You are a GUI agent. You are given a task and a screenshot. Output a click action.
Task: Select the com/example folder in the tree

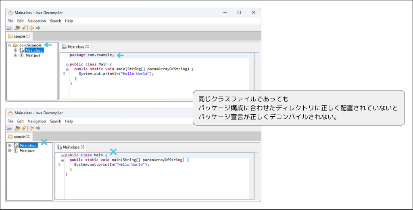pos(30,45)
